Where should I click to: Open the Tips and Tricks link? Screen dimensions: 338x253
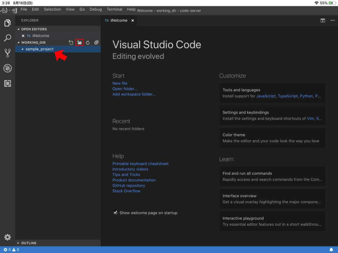click(126, 175)
